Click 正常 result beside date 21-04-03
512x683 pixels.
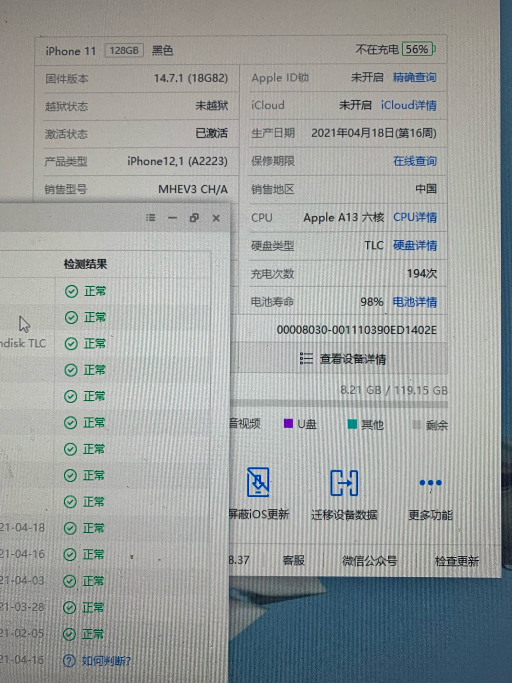click(x=83, y=581)
